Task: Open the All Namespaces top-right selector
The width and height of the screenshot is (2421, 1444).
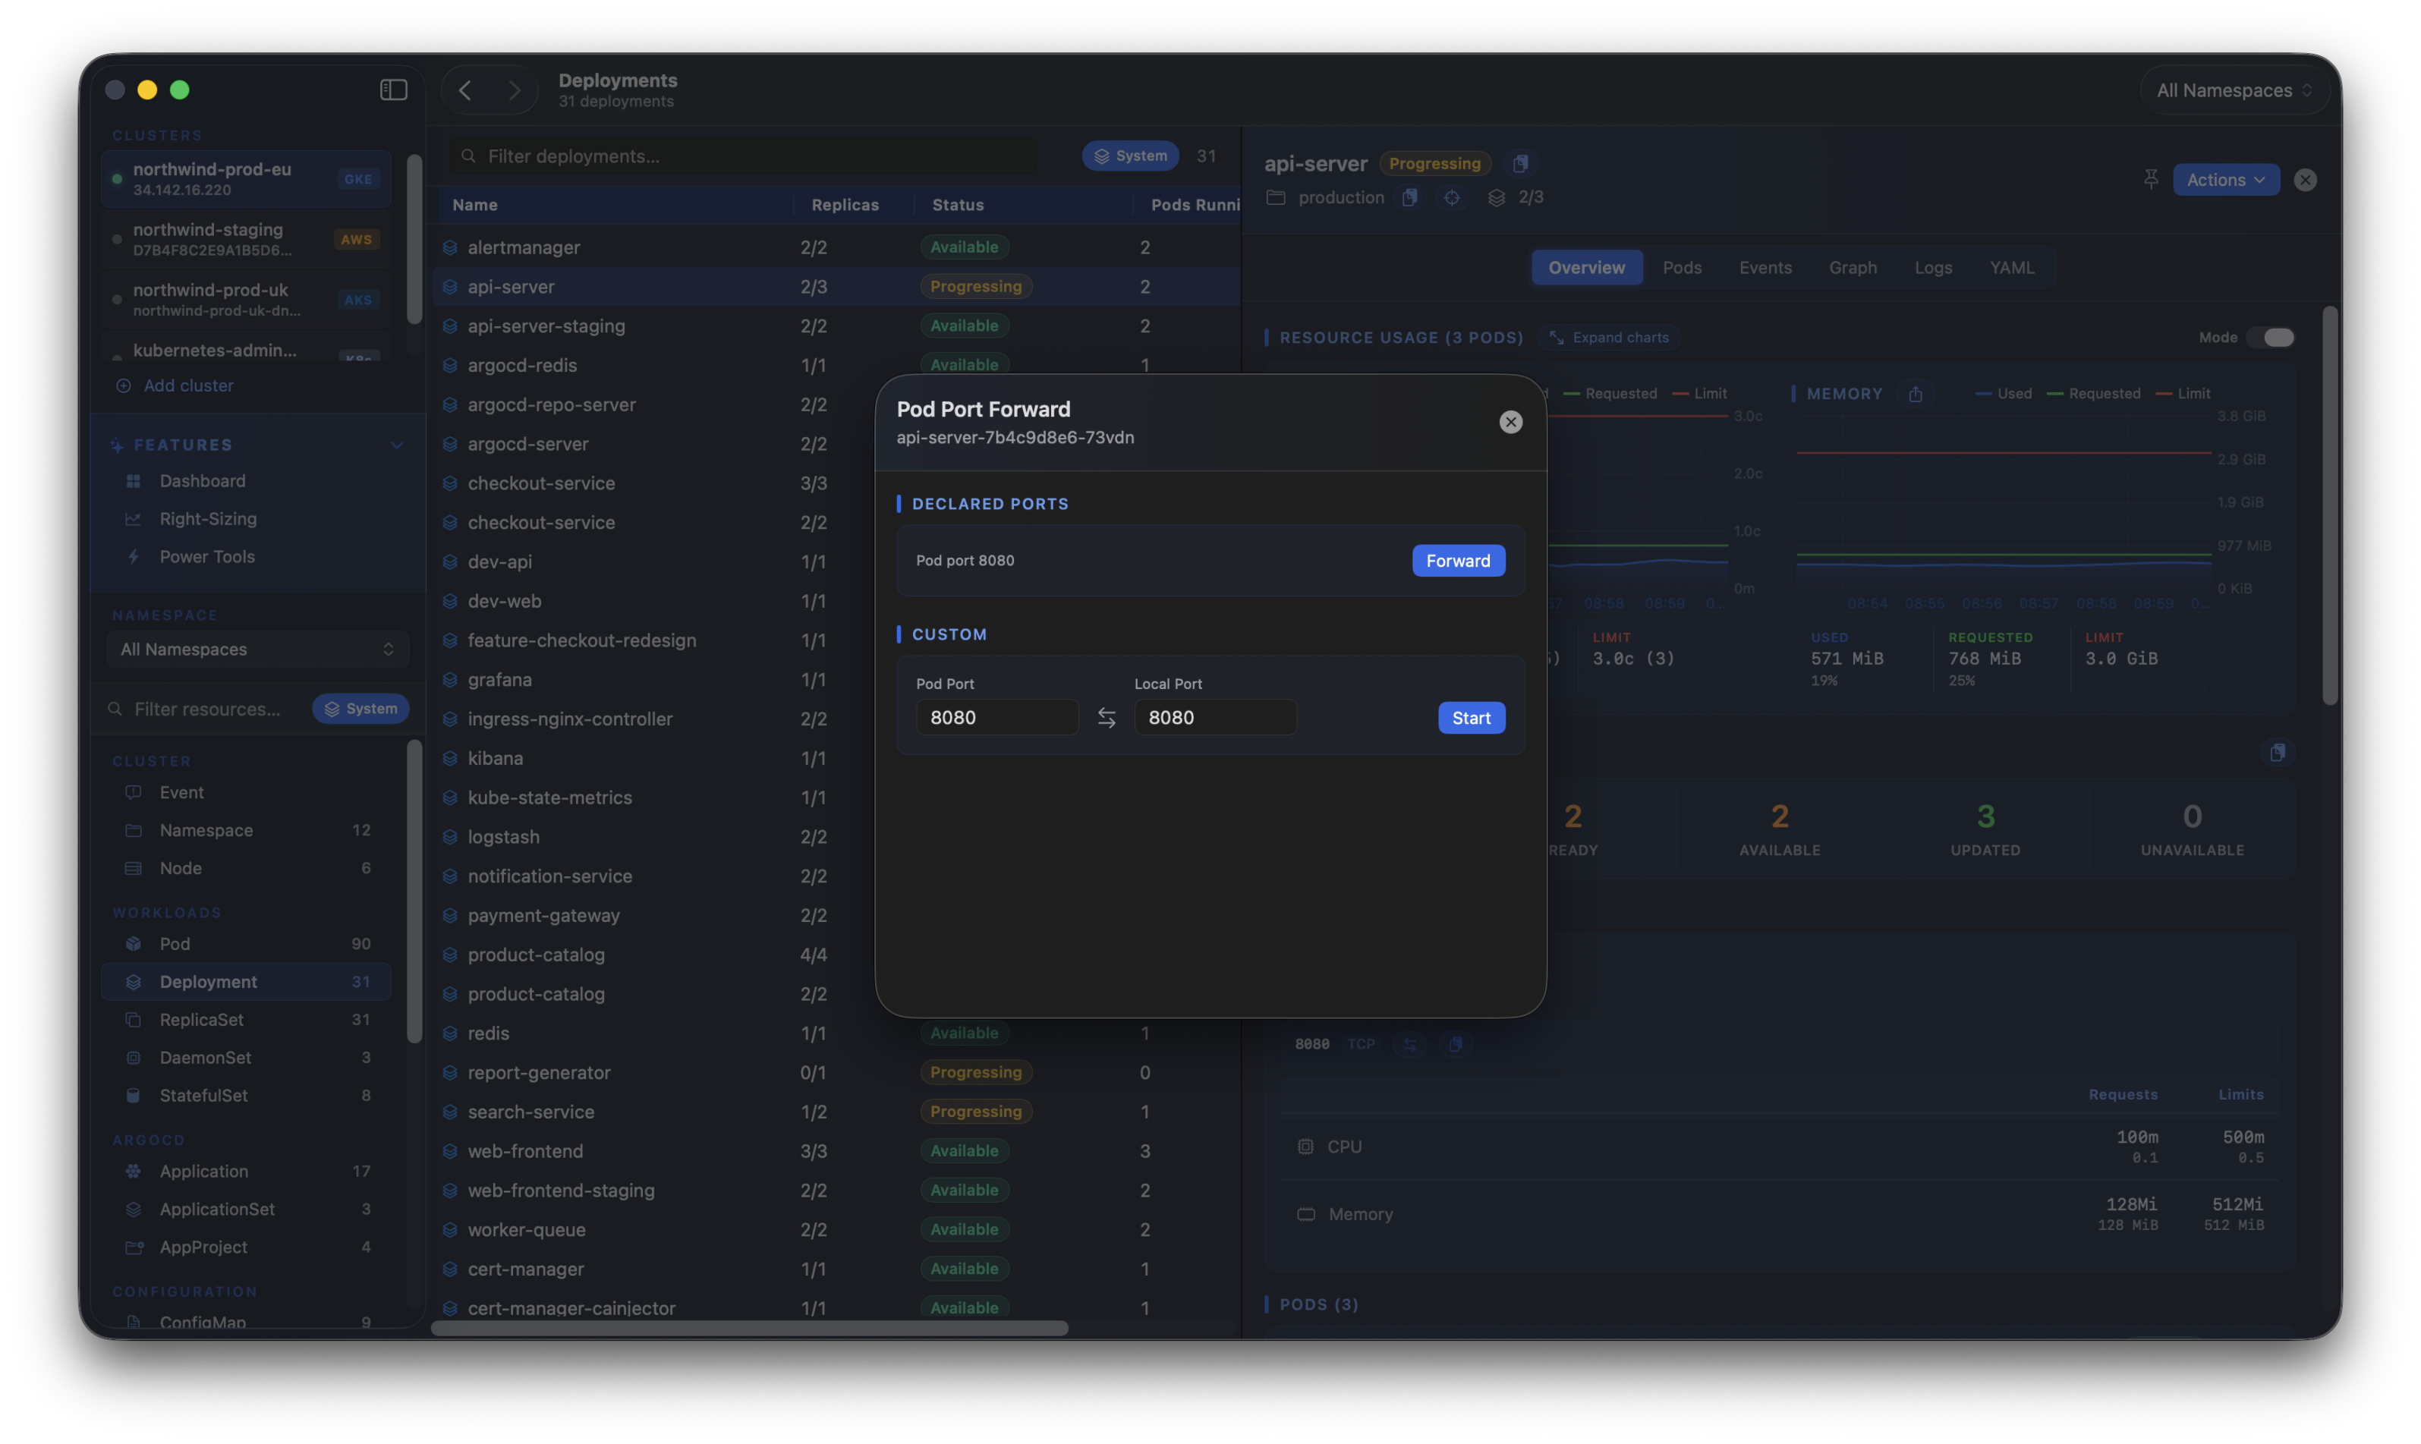Action: pyautogui.click(x=2234, y=90)
